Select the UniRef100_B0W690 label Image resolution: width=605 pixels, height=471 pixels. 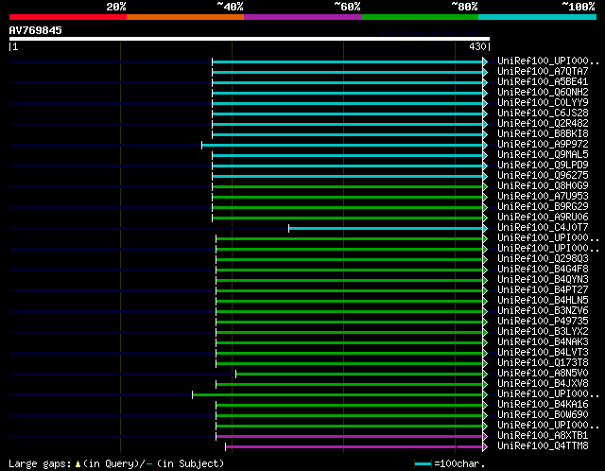(543, 415)
